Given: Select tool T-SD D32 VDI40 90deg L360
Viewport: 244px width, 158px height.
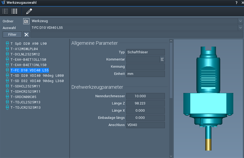Looking at the screenshot, I should [x=37, y=81].
